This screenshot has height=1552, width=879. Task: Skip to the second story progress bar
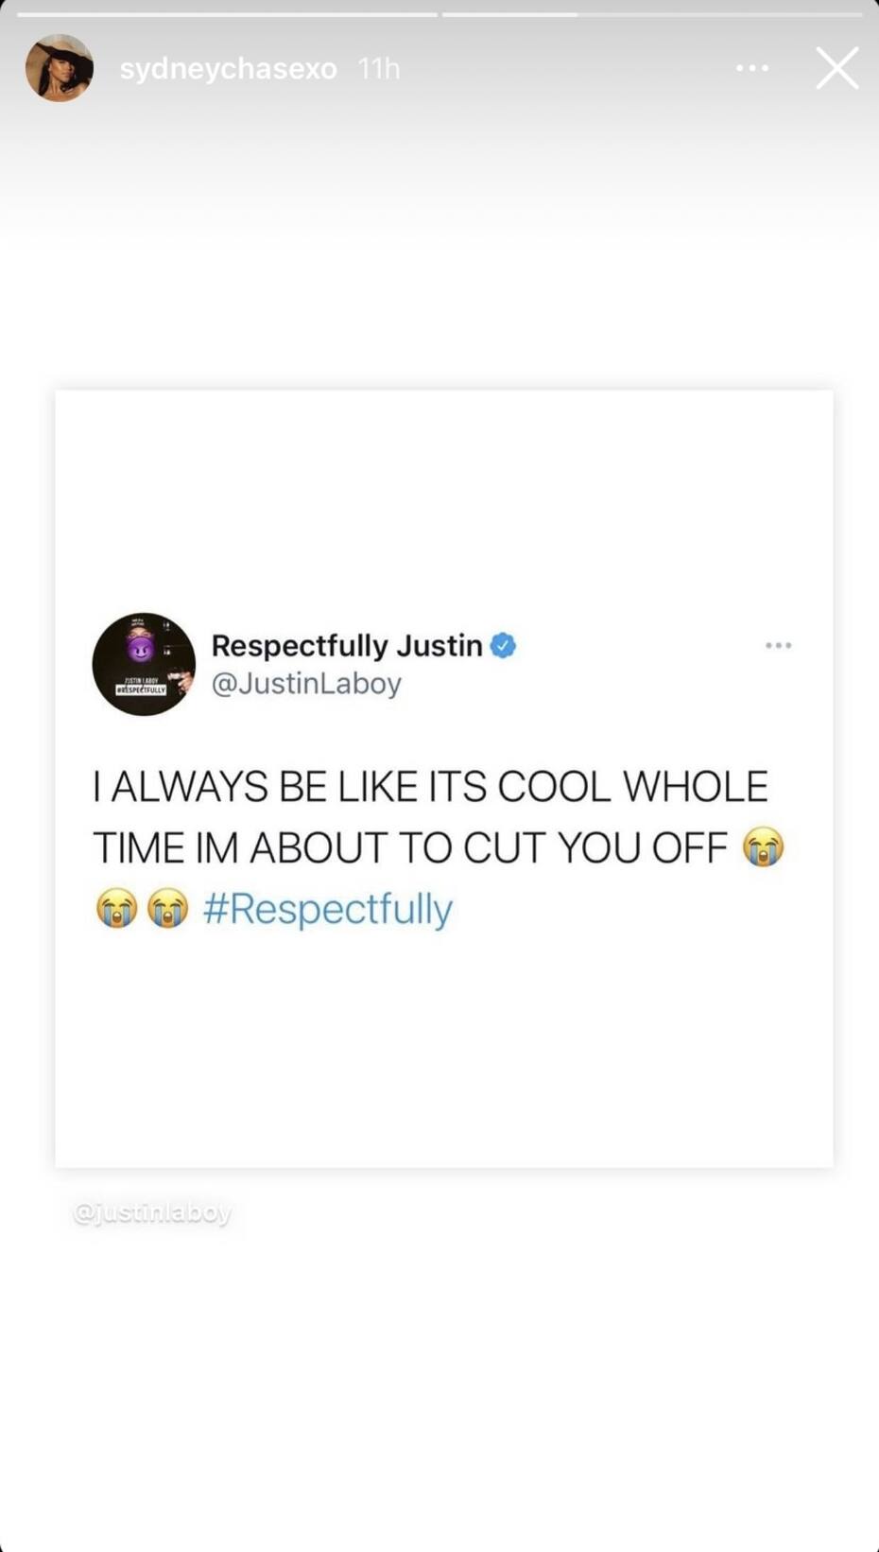[x=652, y=14]
